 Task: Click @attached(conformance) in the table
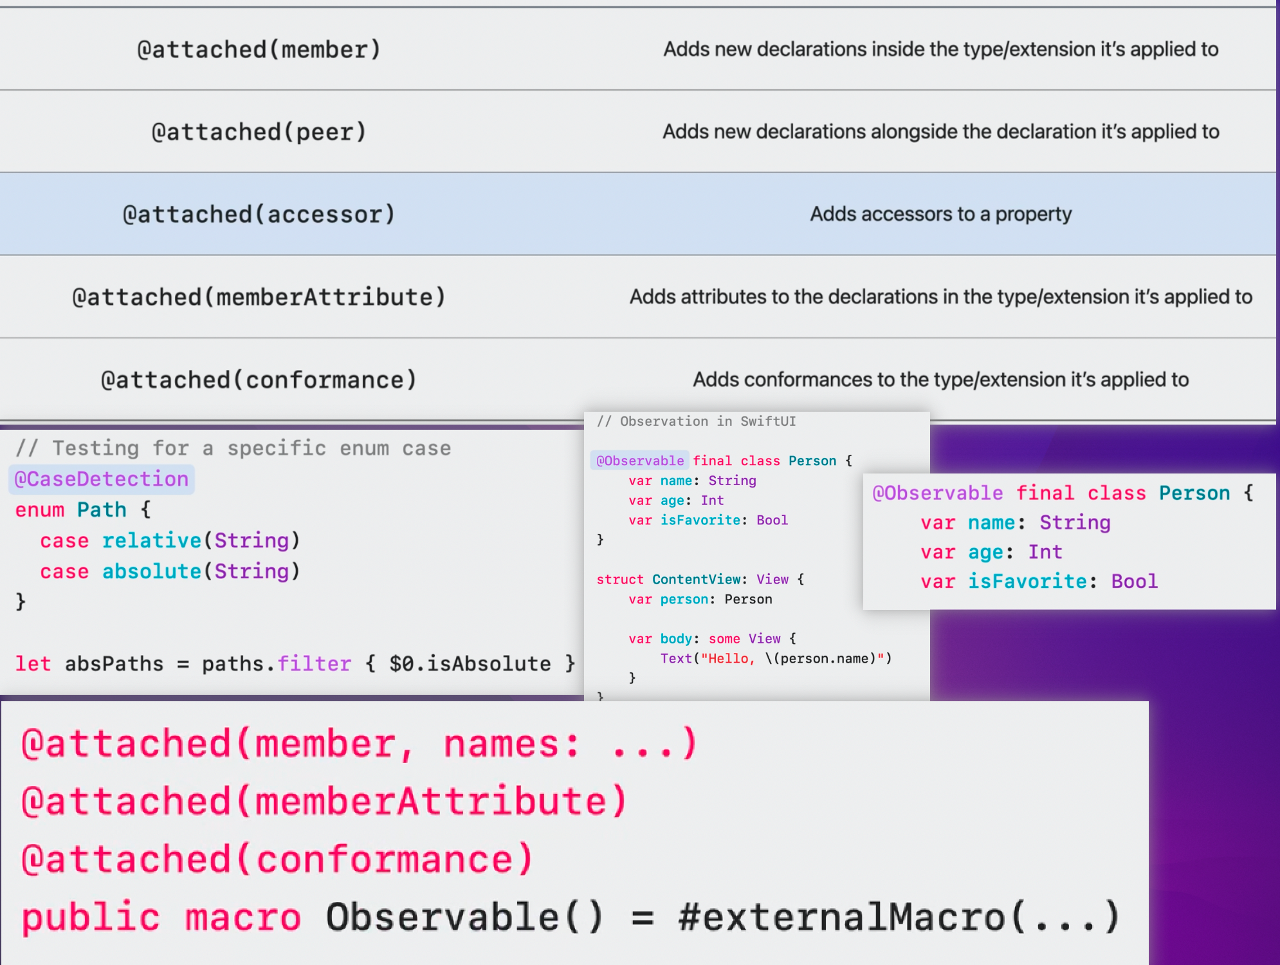click(259, 380)
